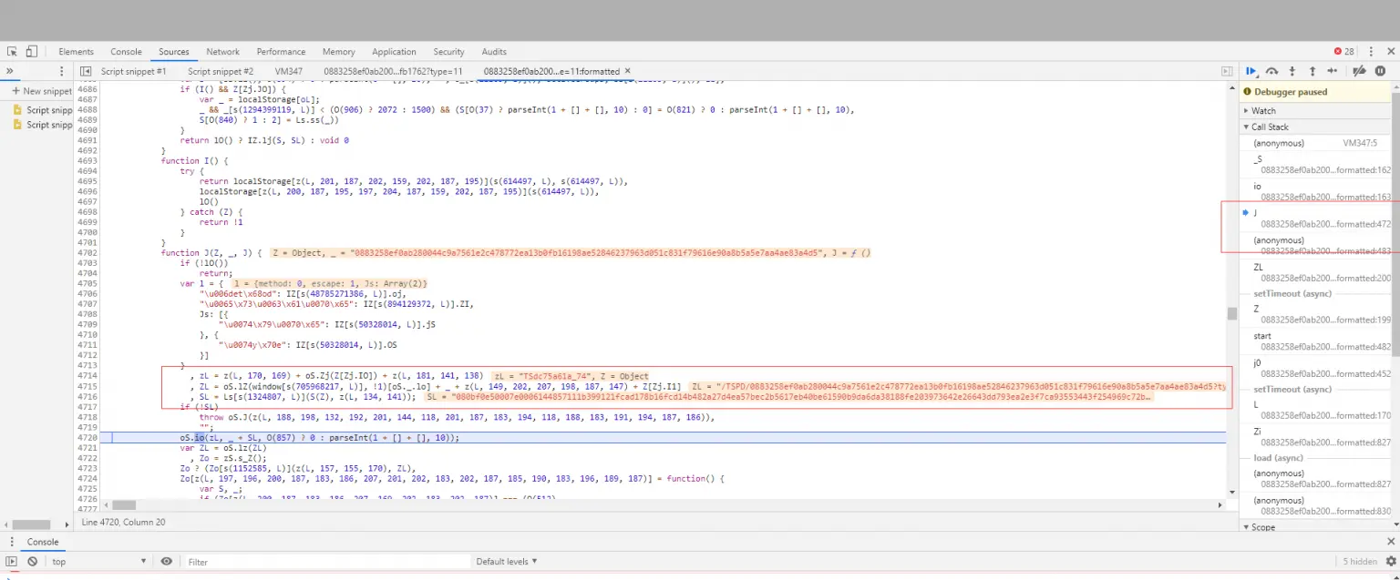Switch to the Security tab
1400x580 pixels.
[x=448, y=52]
